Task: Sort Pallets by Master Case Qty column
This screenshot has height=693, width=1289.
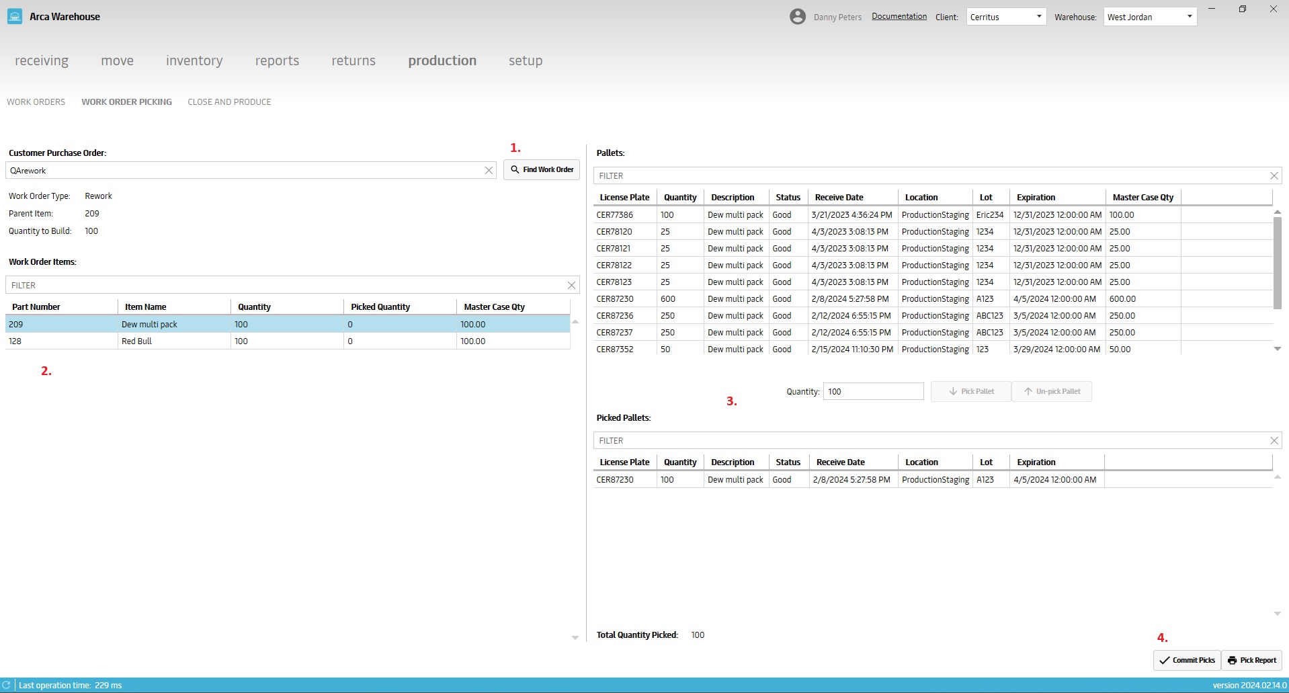Action: click(x=1142, y=197)
